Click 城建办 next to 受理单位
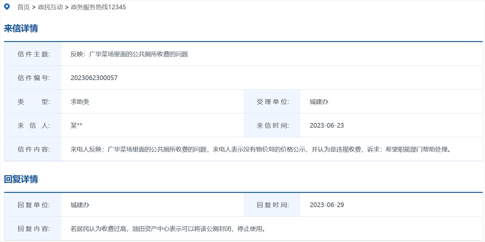485x242 pixels. (319, 102)
